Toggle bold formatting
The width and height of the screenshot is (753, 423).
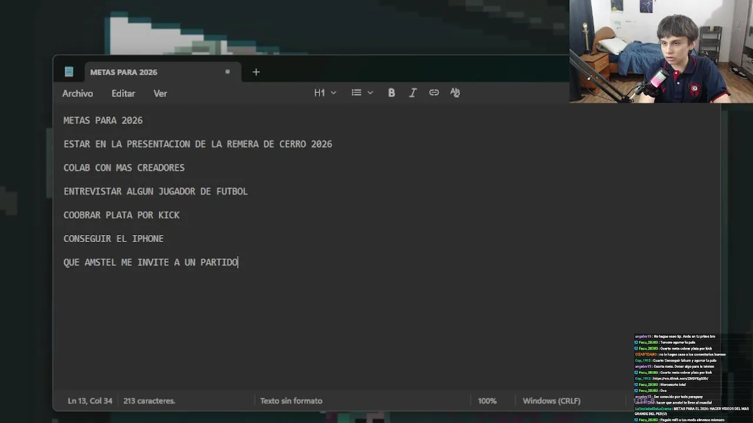391,93
